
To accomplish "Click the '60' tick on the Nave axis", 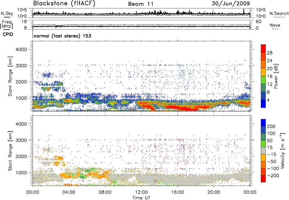I will (x=258, y=22).
